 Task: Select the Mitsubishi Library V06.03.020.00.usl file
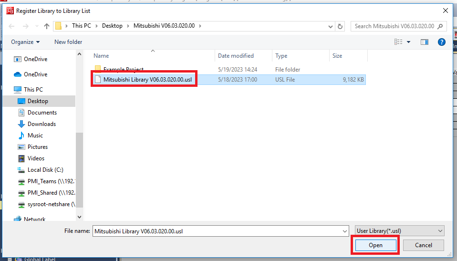pos(147,80)
